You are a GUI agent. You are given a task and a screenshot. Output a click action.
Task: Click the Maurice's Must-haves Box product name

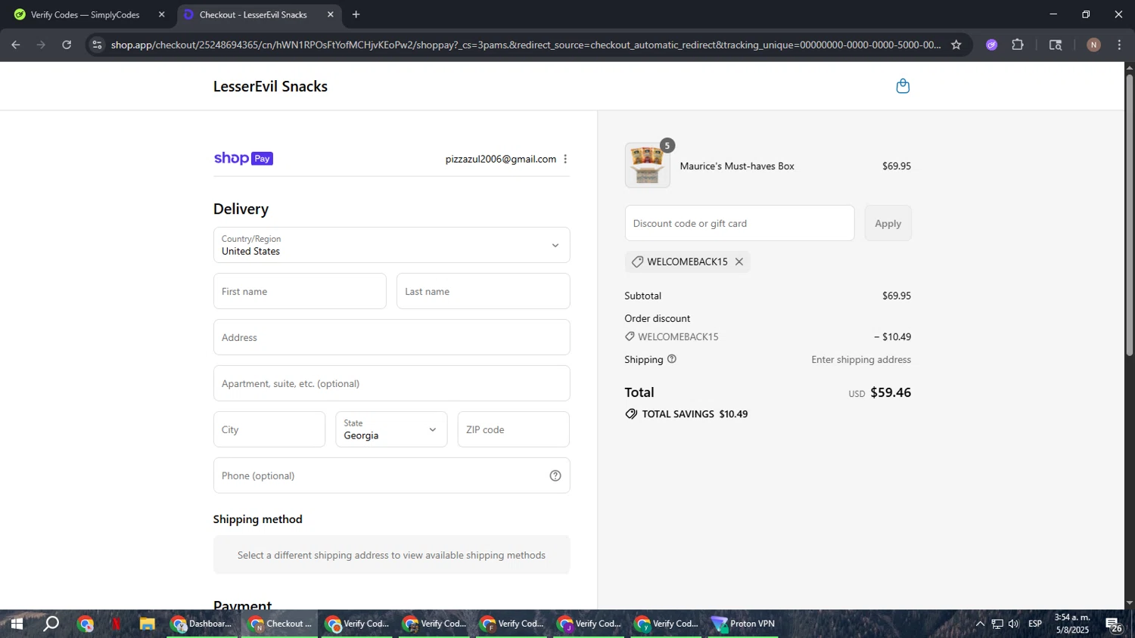737,166
